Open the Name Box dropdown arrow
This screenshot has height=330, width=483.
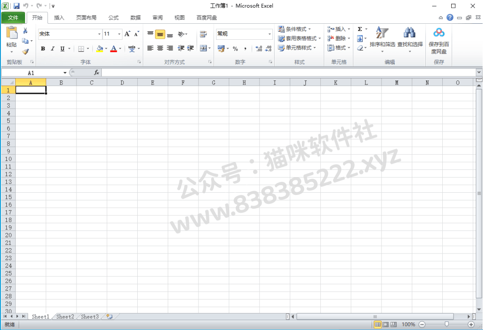65,73
